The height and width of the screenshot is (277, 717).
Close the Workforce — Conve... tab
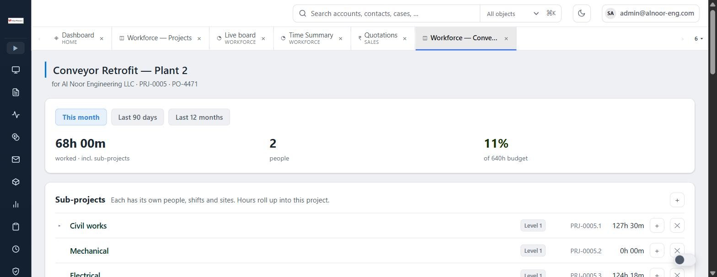point(506,38)
